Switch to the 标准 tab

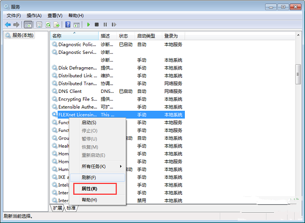(71, 208)
